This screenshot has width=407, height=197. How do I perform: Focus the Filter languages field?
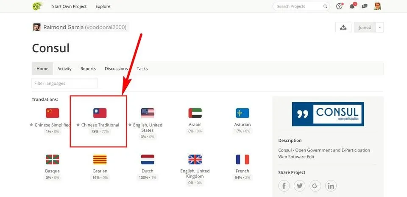coord(65,83)
